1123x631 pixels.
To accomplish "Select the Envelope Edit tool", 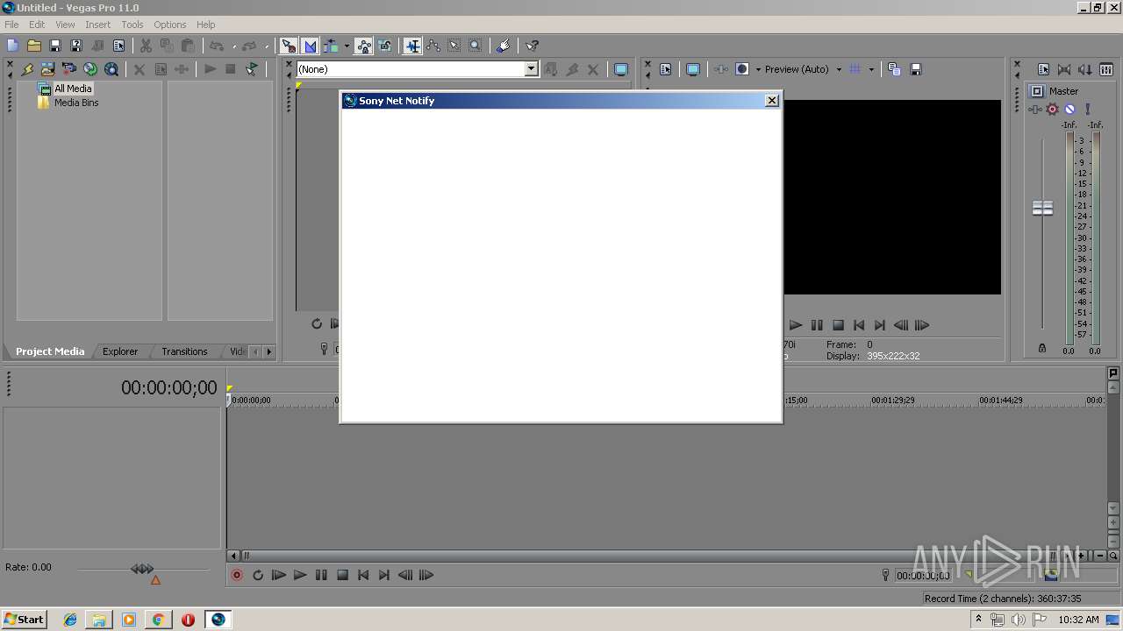I will click(x=433, y=46).
